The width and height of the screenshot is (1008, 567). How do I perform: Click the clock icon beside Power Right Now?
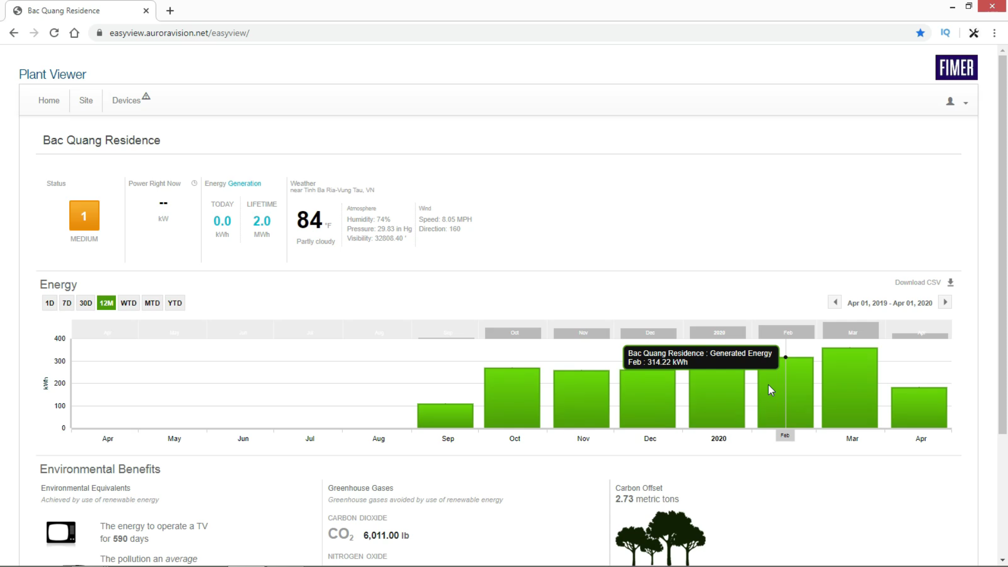(x=194, y=183)
